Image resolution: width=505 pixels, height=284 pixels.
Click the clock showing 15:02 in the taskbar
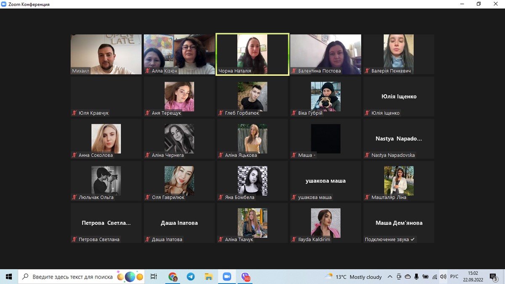[473, 276]
